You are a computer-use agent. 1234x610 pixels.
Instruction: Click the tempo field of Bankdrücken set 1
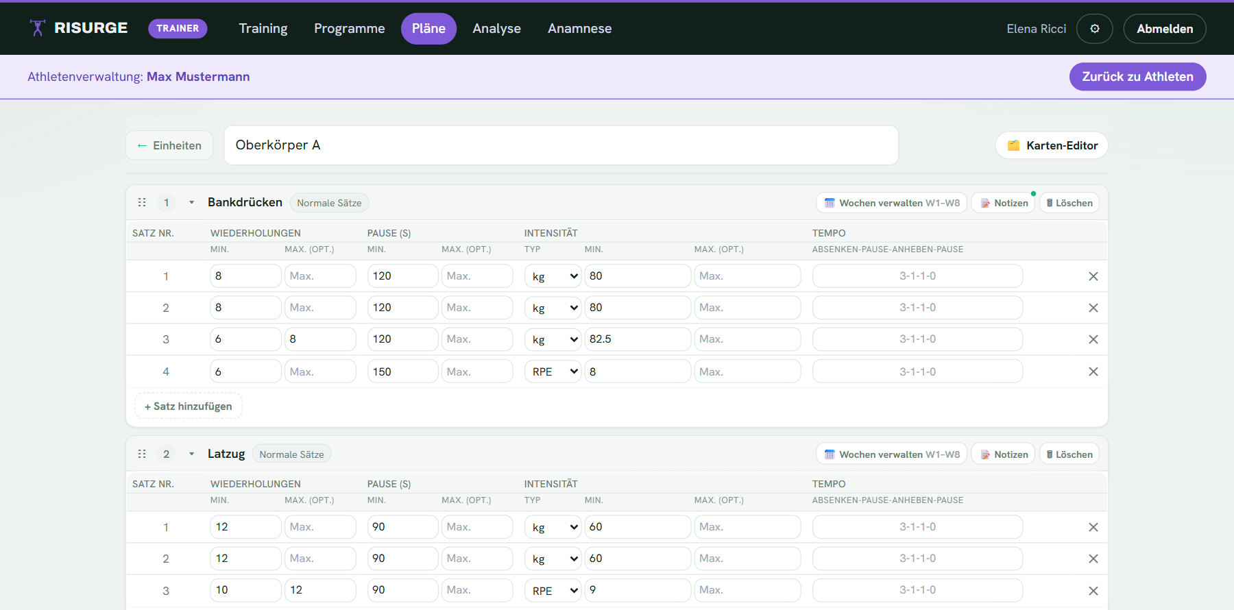917,276
